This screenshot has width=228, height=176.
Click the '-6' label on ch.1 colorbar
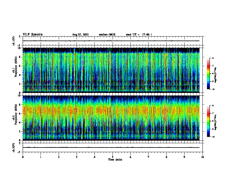(x=212, y=58)
